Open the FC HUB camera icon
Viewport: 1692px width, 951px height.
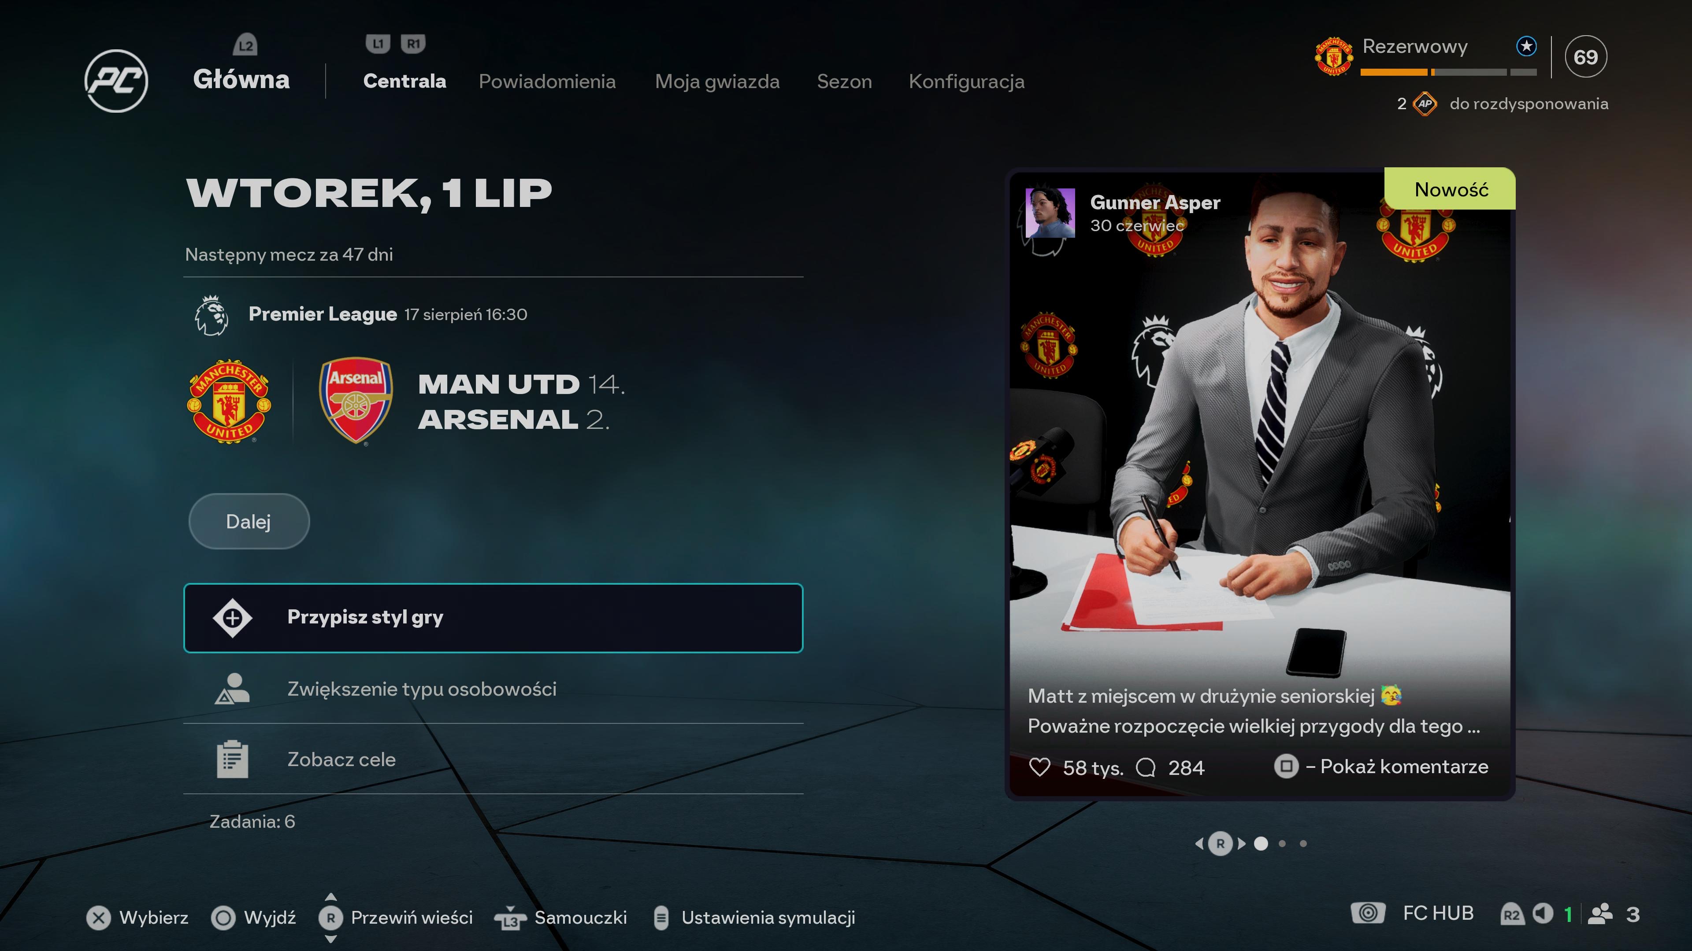tap(1368, 913)
